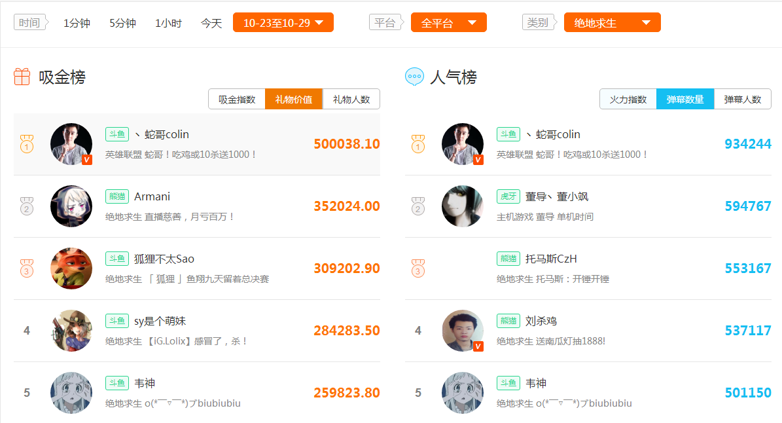Open Armani's avatar thumbnail
Image resolution: width=782 pixels, height=423 pixels.
pos(71,206)
